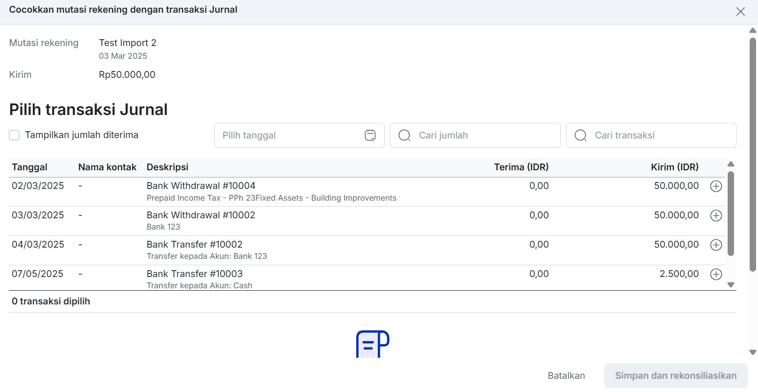The height and width of the screenshot is (392, 758).
Task: Click the Batalkan button
Action: click(x=566, y=375)
